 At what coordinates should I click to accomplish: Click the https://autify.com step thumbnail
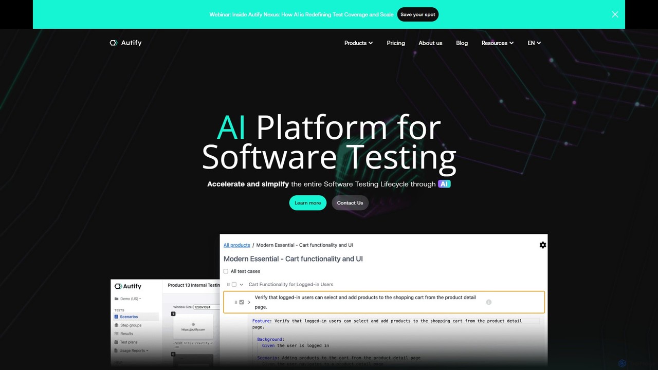point(193,326)
